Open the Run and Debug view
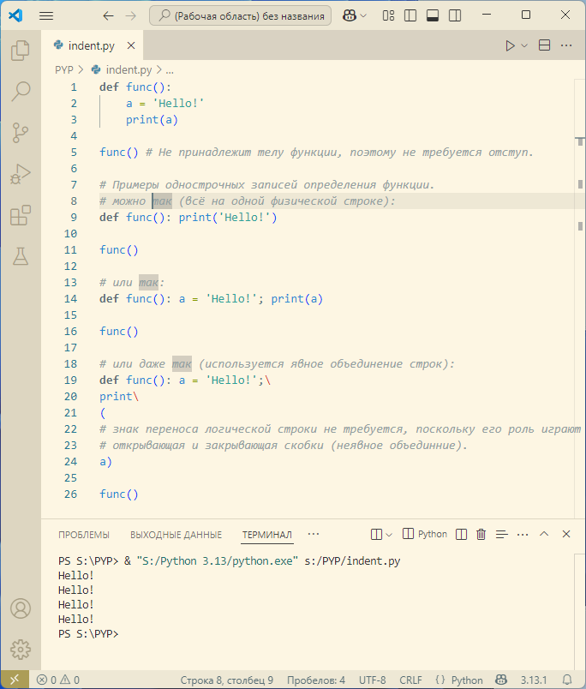This screenshot has width=586, height=689. point(21,174)
